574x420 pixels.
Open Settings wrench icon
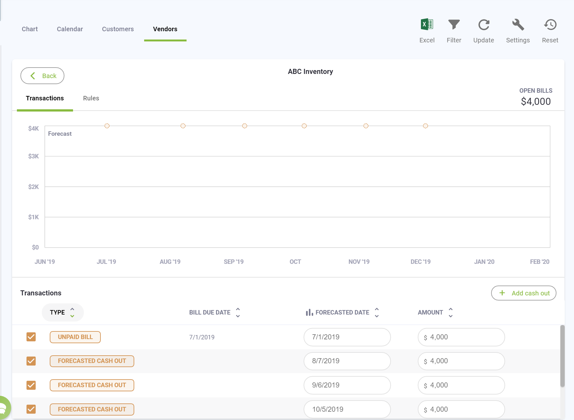coord(518,25)
